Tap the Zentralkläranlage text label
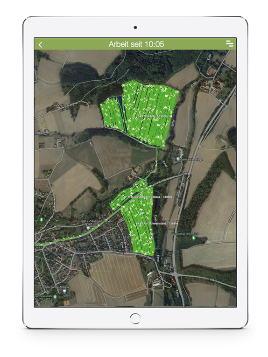Viewport: 268px width, 357px height. [x=192, y=160]
